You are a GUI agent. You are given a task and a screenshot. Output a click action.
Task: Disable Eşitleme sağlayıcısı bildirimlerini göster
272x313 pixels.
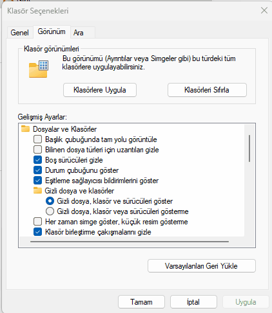37,181
